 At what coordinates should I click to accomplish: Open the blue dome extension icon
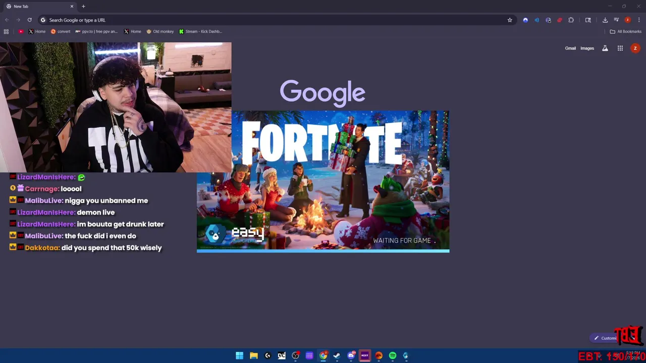pos(525,20)
